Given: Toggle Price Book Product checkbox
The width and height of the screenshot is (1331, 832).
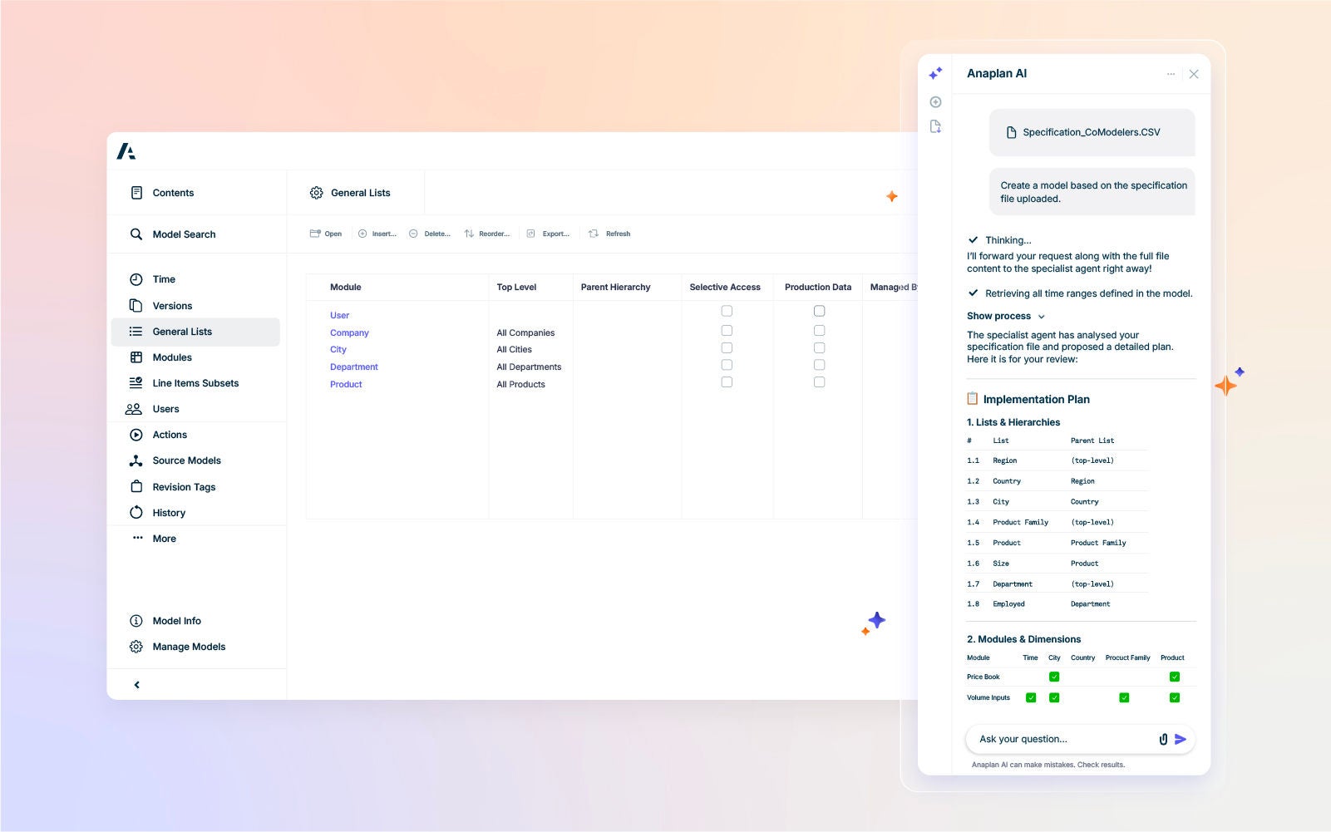Looking at the screenshot, I should (x=1175, y=677).
